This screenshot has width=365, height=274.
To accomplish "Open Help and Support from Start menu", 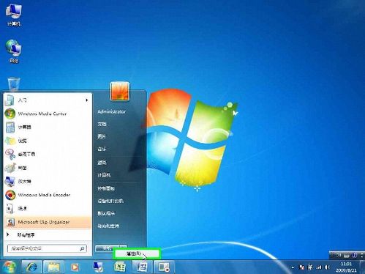I will pos(108,226).
